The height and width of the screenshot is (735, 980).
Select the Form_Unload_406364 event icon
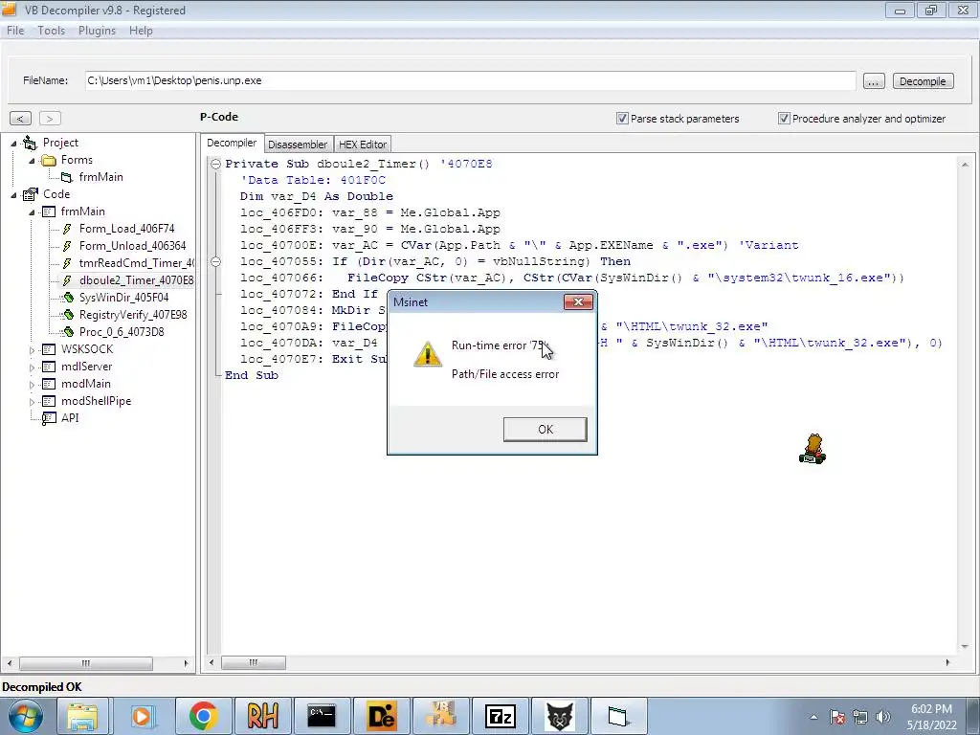tap(67, 246)
